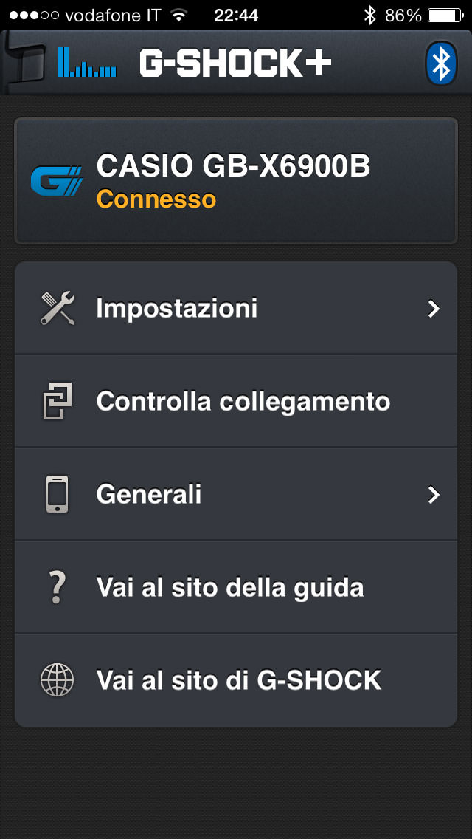
Task: Tap the blue signal bars icon
Action: (87, 63)
